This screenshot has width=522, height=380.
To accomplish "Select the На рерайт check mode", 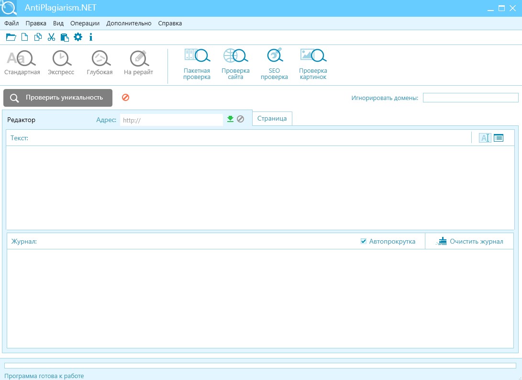I will 138,63.
